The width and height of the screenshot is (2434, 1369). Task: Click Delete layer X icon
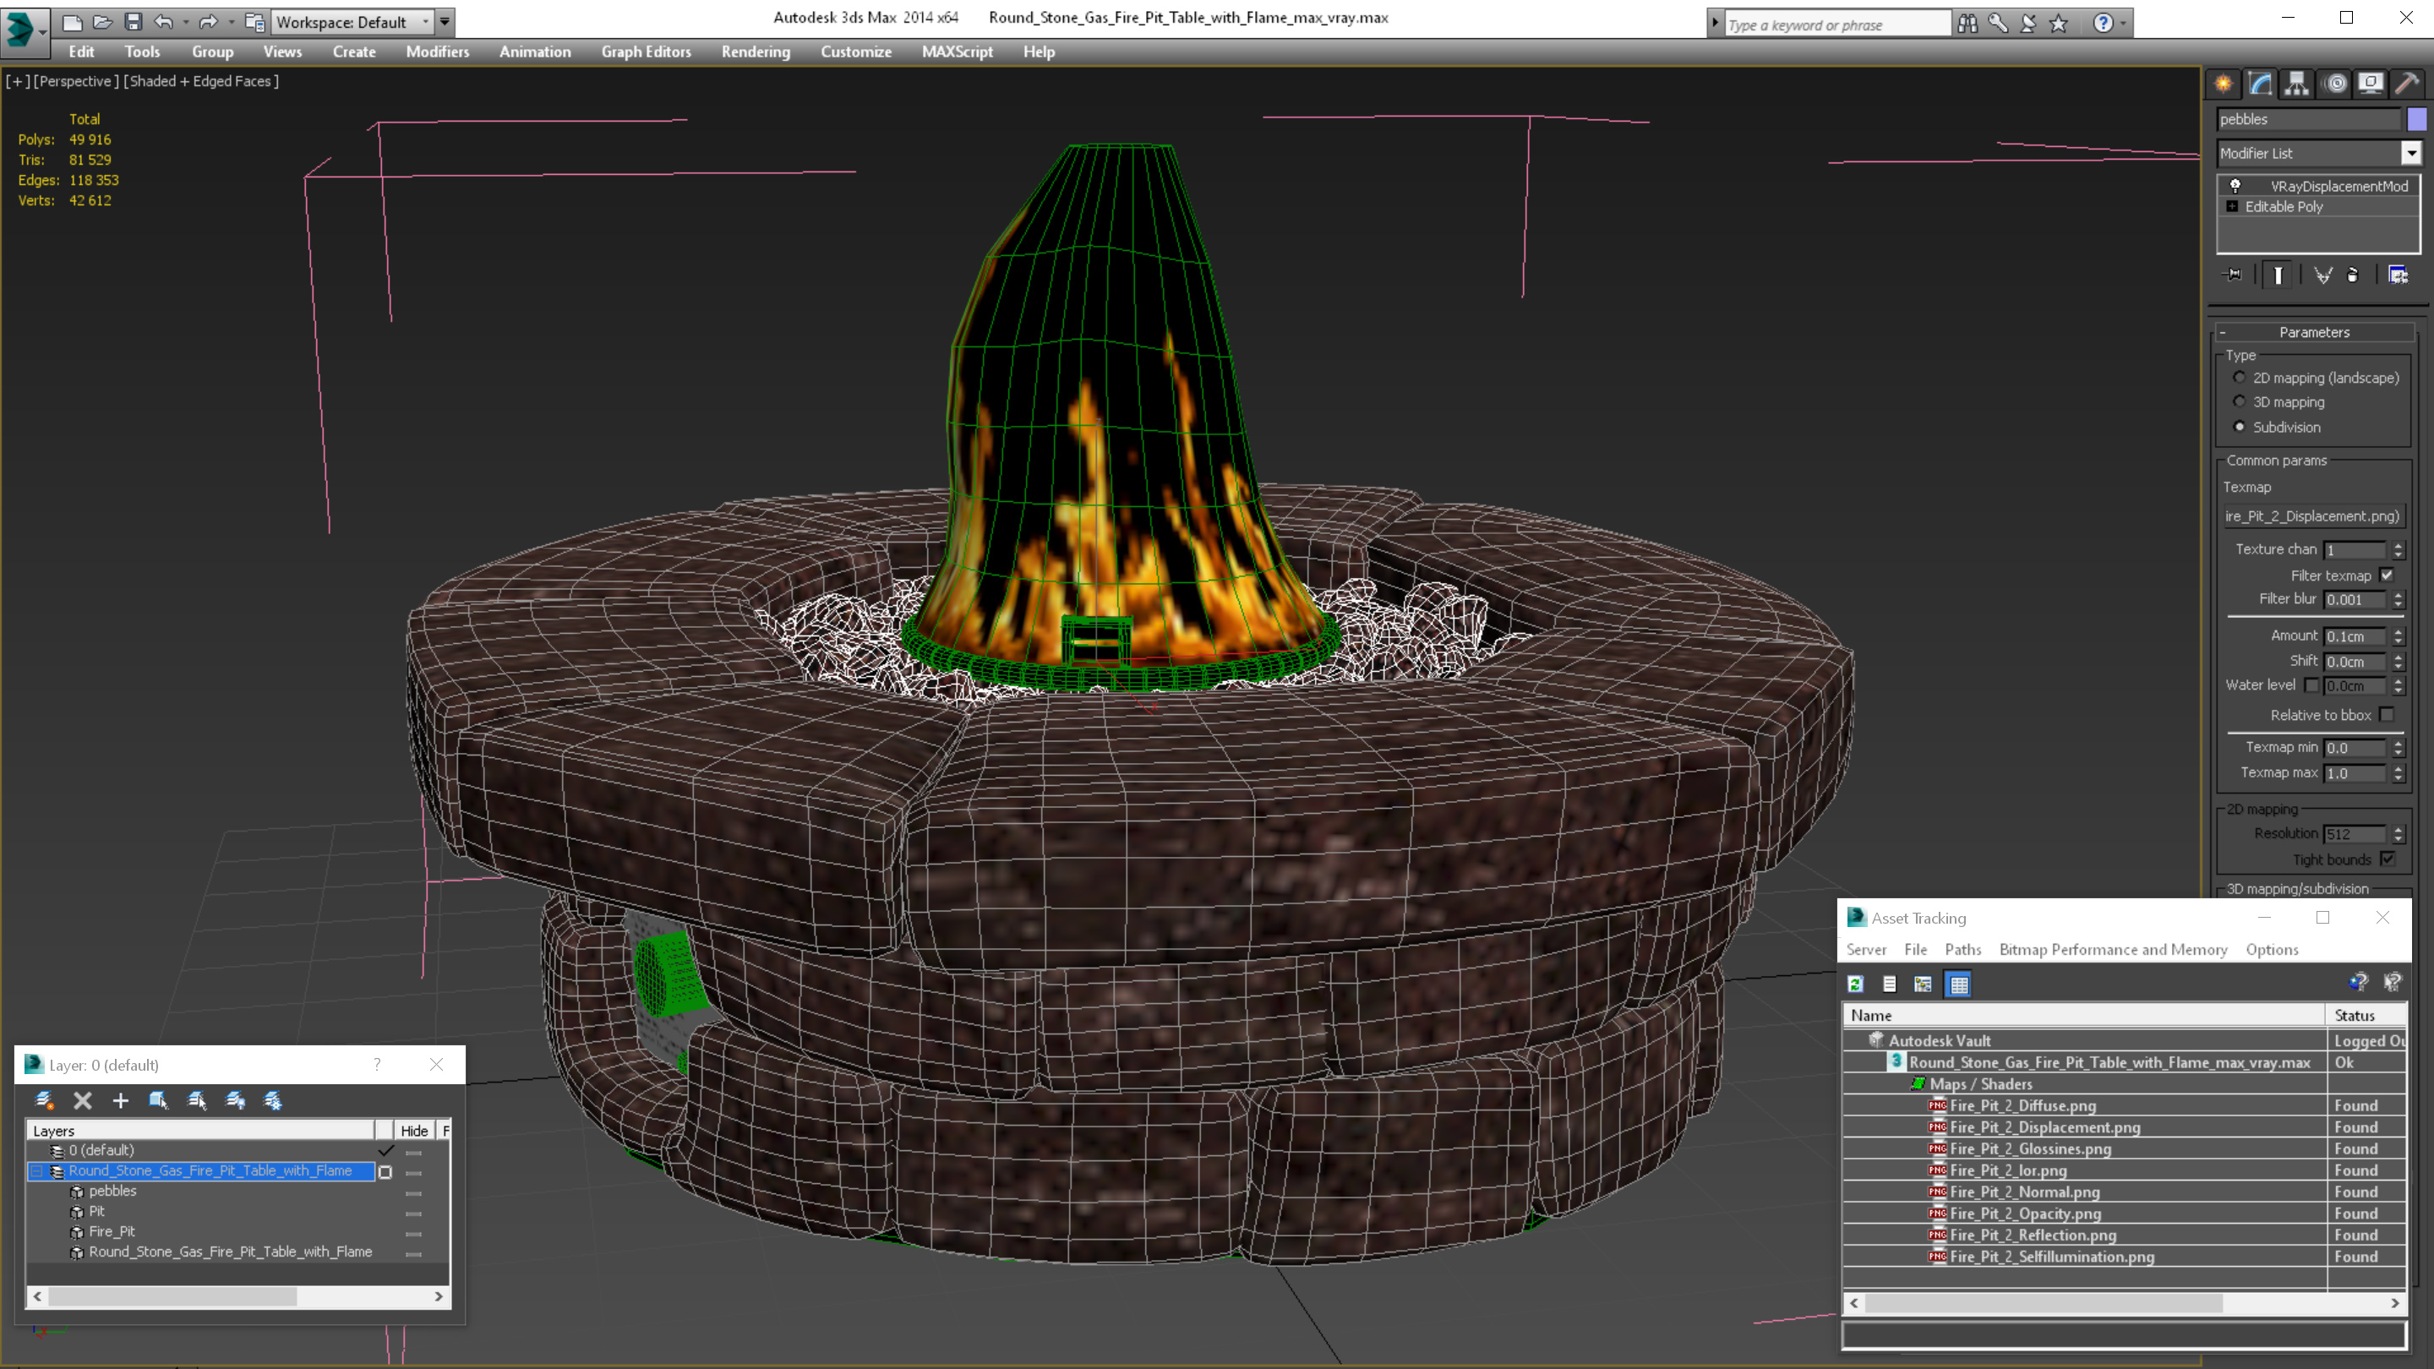click(82, 1100)
